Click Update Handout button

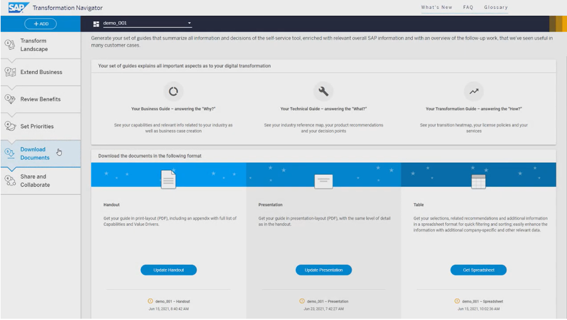(x=169, y=270)
